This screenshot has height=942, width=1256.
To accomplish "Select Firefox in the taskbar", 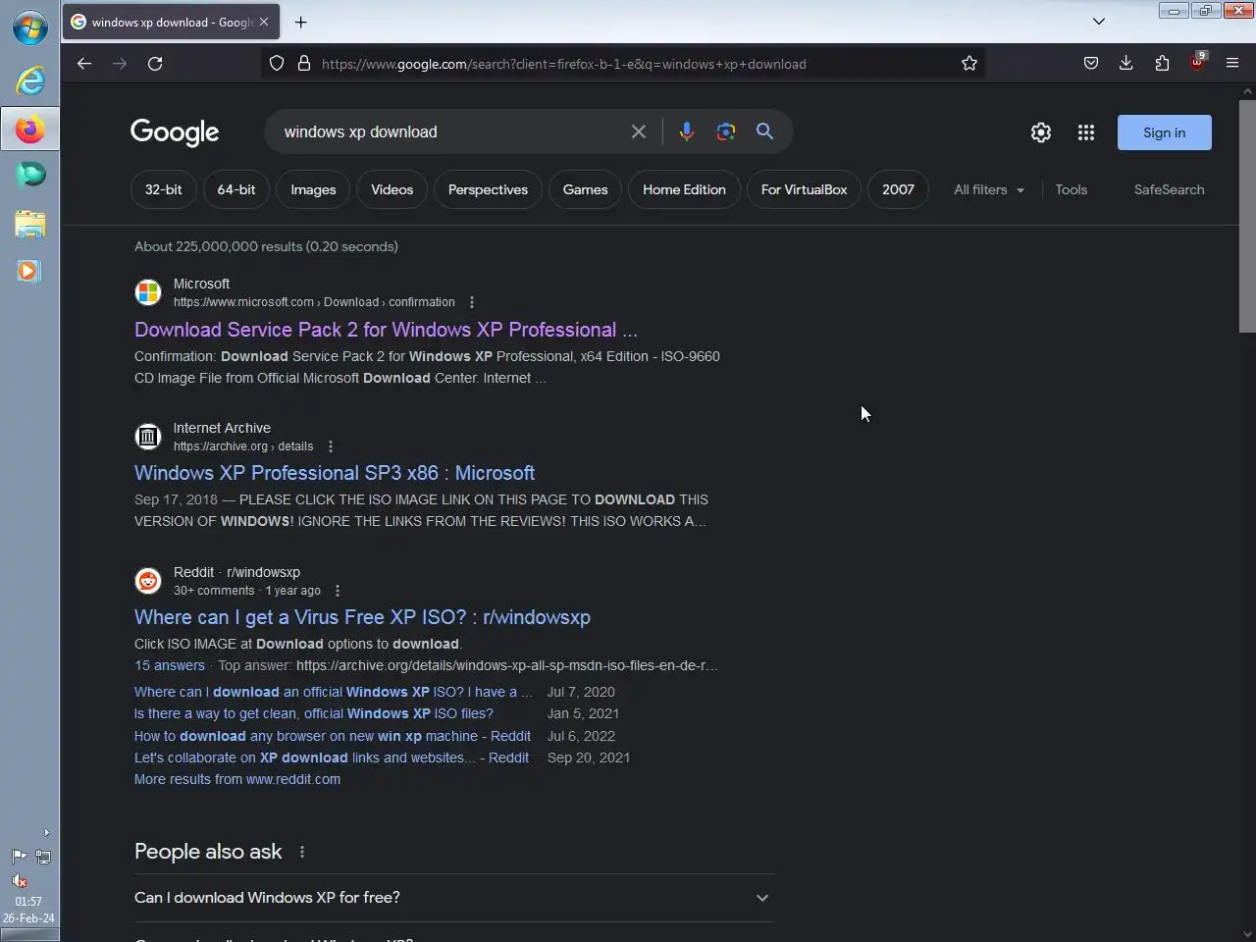I will click(x=29, y=130).
